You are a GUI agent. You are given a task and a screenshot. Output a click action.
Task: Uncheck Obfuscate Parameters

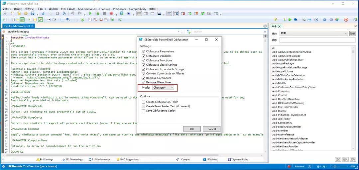[x=144, y=51]
